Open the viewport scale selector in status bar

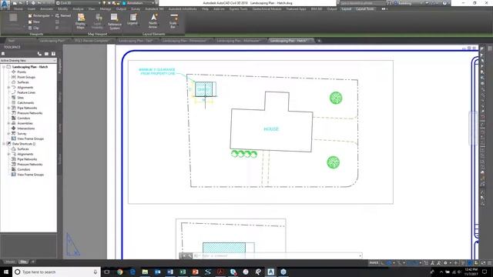click(x=414, y=263)
